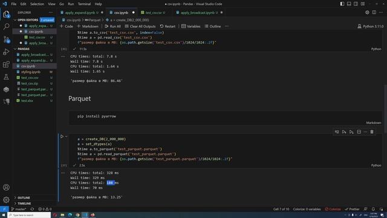Open CSV cell output actions ellipsis
This screenshot has height=218, width=387.
click(x=63, y=56)
